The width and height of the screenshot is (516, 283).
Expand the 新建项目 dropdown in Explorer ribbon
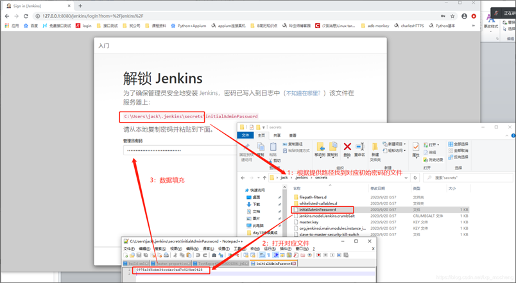[x=404, y=144]
